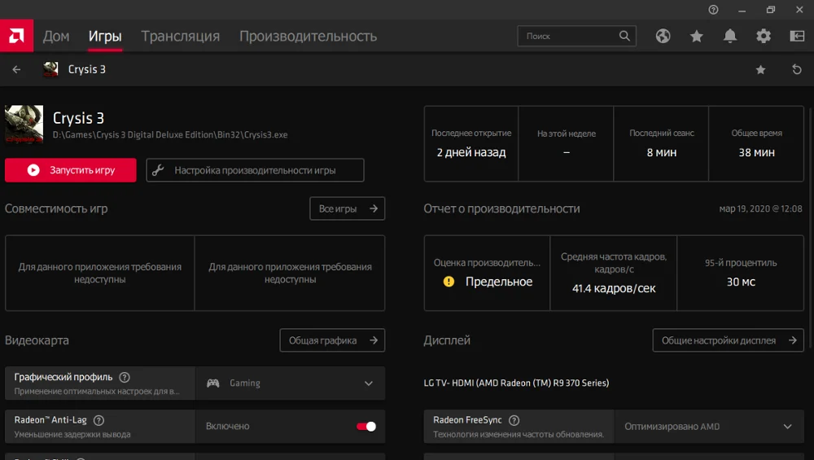The width and height of the screenshot is (814, 460).
Task: Open settings gear icon
Action: 764,36
